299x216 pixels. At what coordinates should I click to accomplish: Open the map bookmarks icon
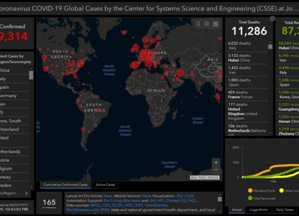point(198,24)
